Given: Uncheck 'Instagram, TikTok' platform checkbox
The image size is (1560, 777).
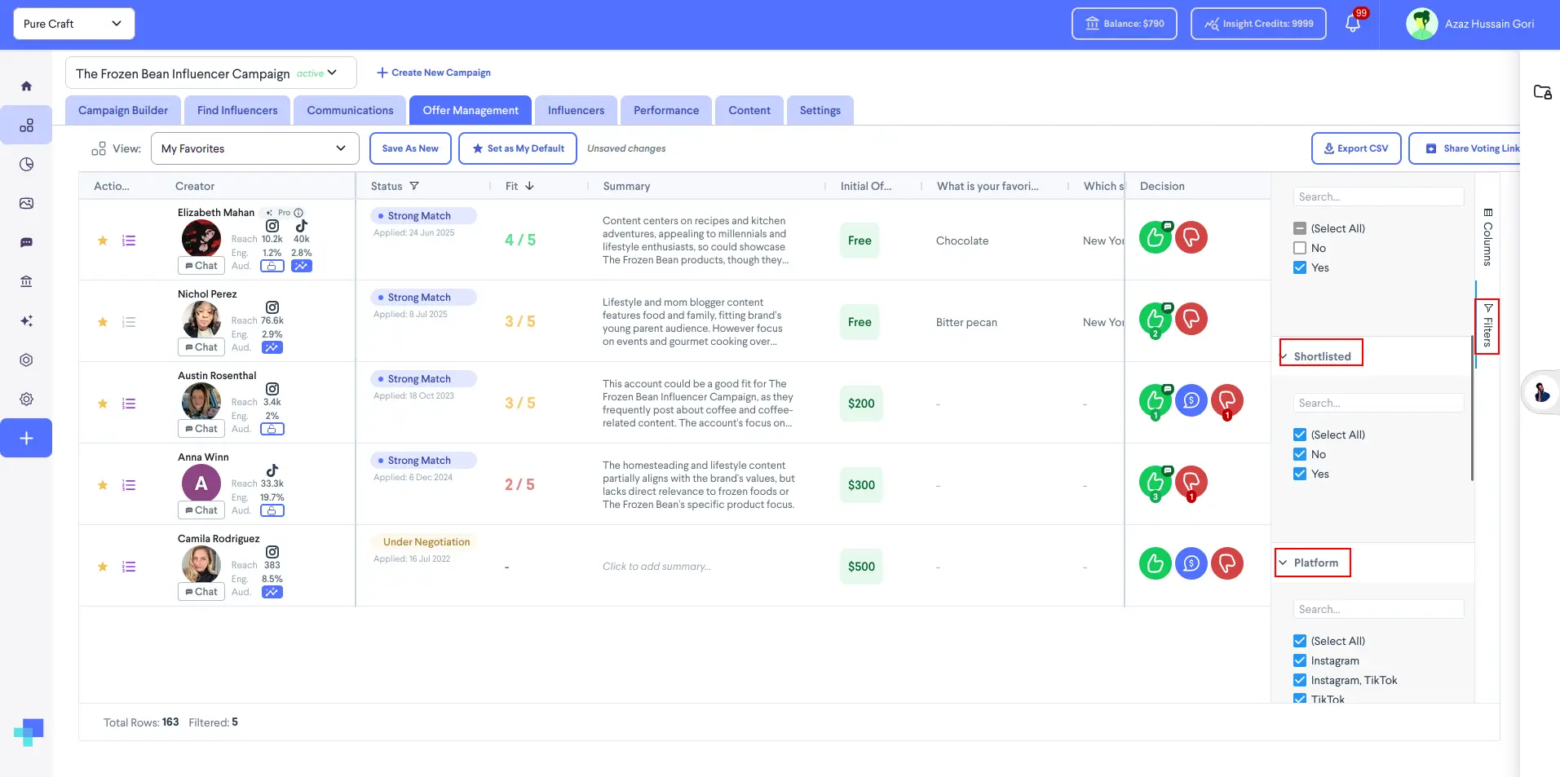Looking at the screenshot, I should (1300, 680).
